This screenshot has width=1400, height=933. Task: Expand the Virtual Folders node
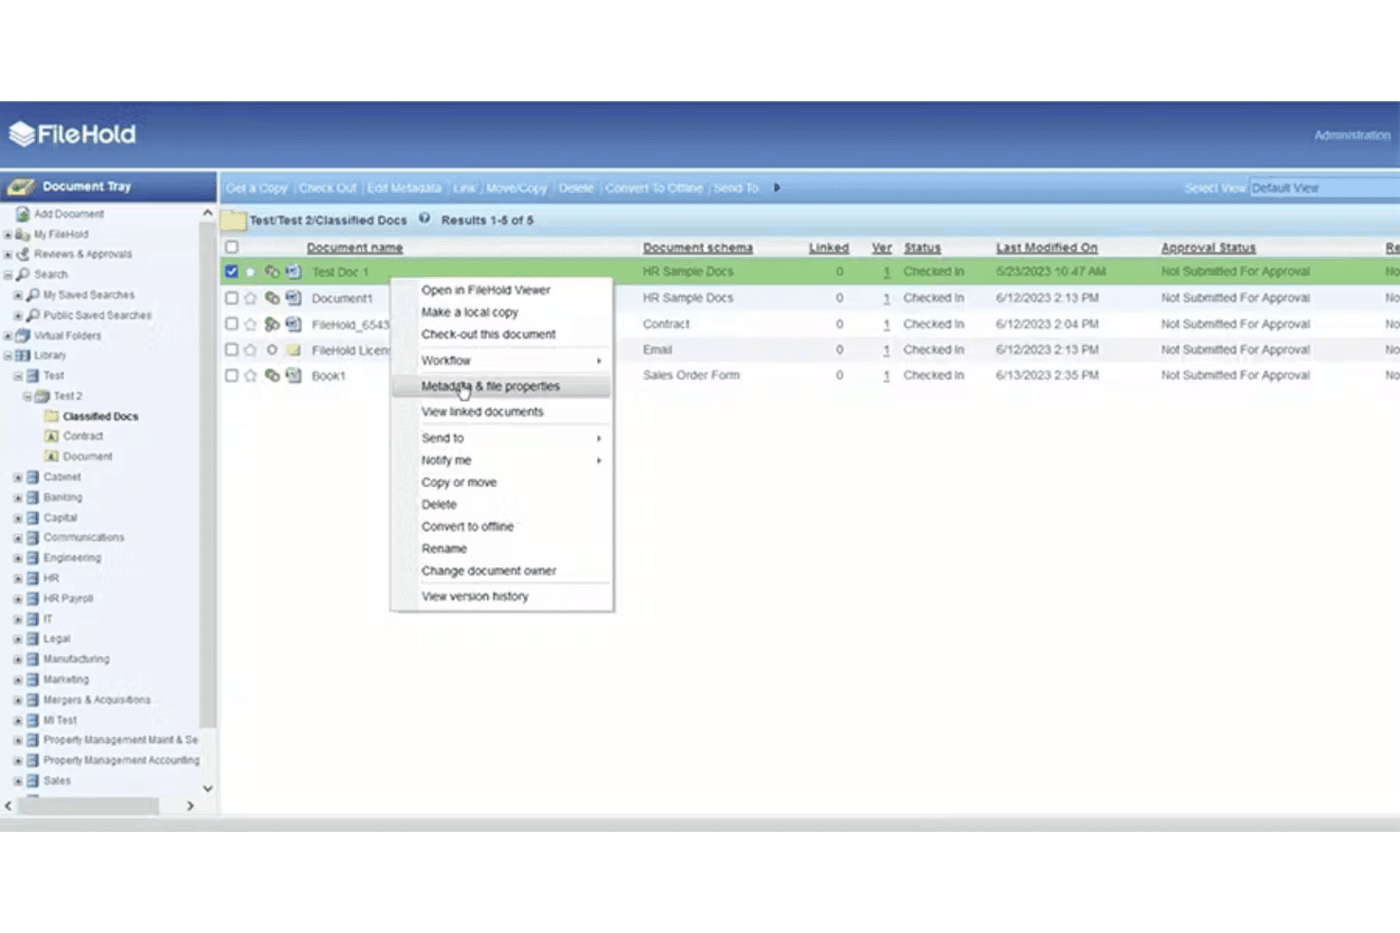9,336
